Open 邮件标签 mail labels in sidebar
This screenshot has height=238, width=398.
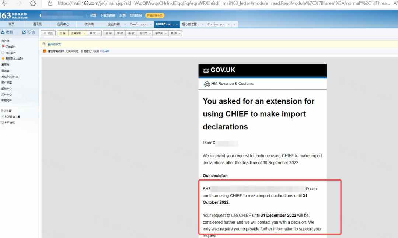6,83
